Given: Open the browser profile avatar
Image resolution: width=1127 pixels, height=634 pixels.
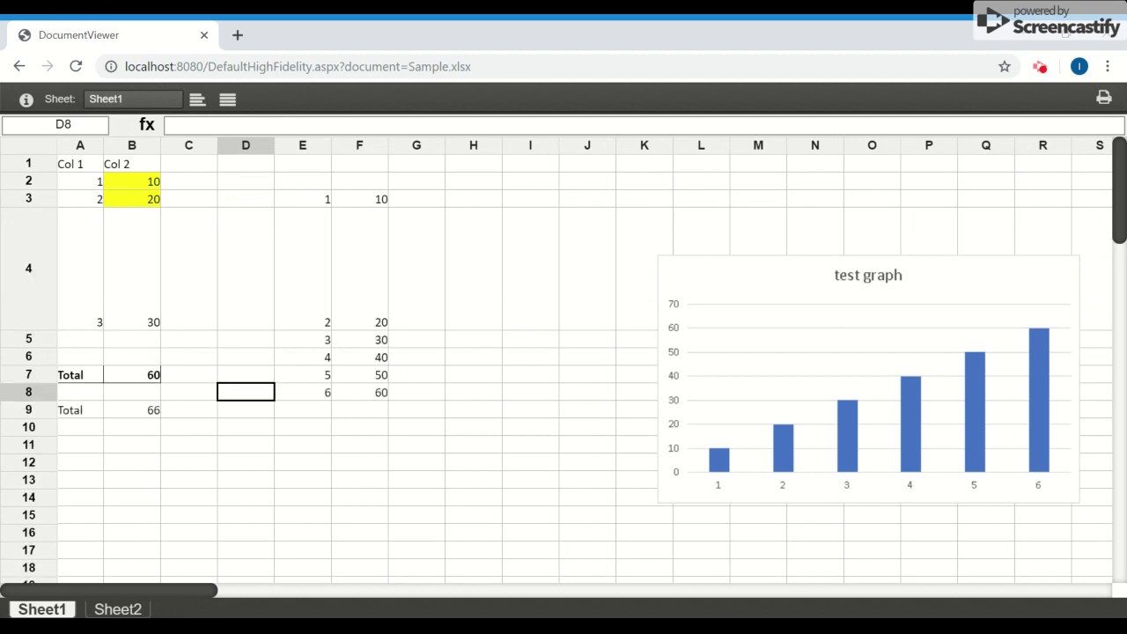Looking at the screenshot, I should click(1079, 66).
